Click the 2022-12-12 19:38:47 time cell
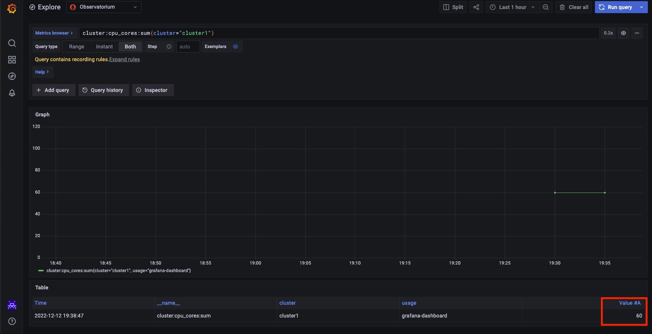Viewport: 652px width, 334px height. [93, 316]
